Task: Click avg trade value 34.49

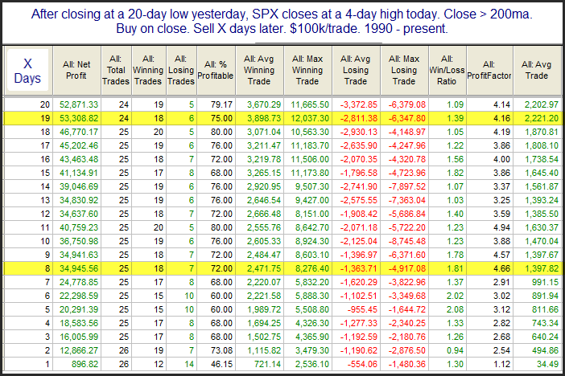Action: pos(548,365)
